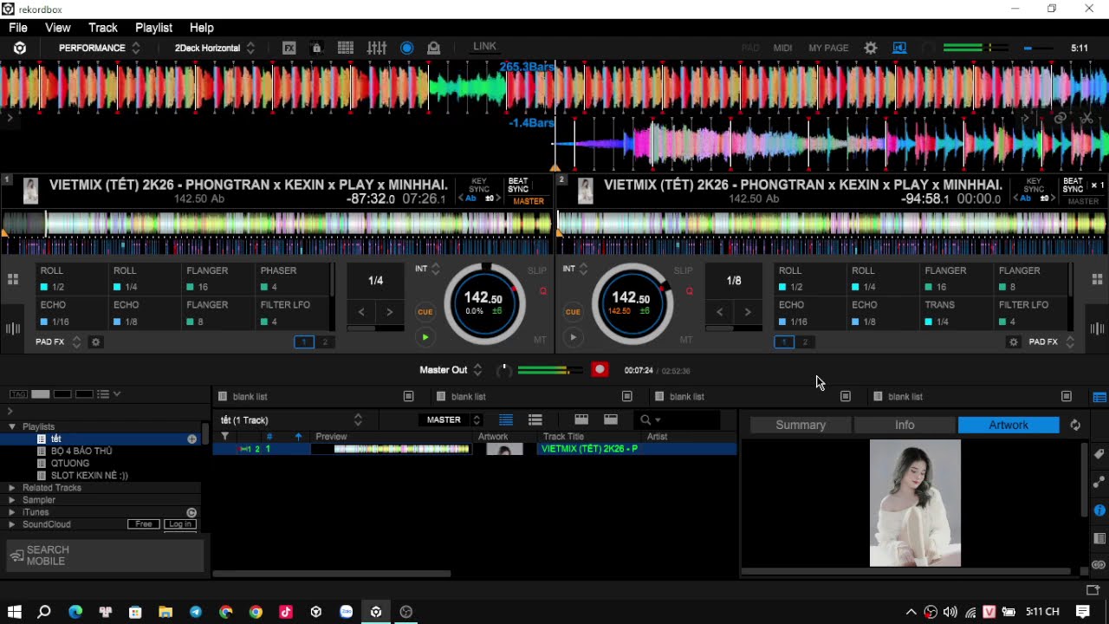
Task: Click deck 2 beat jump forward arrow
Action: click(748, 312)
